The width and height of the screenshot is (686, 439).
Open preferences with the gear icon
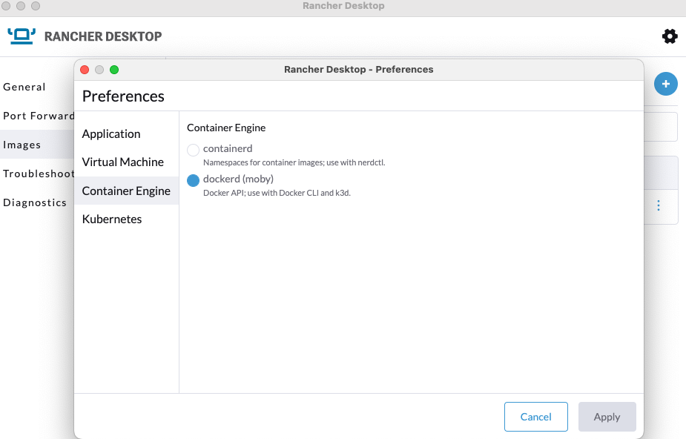tap(670, 36)
